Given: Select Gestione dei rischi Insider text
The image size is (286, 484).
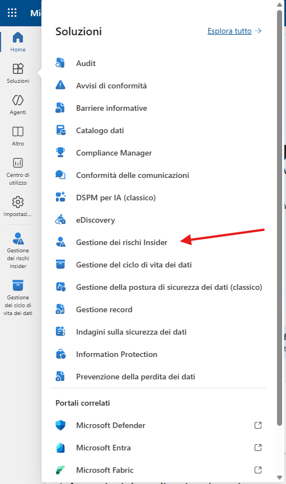Looking at the screenshot, I should 121,242.
